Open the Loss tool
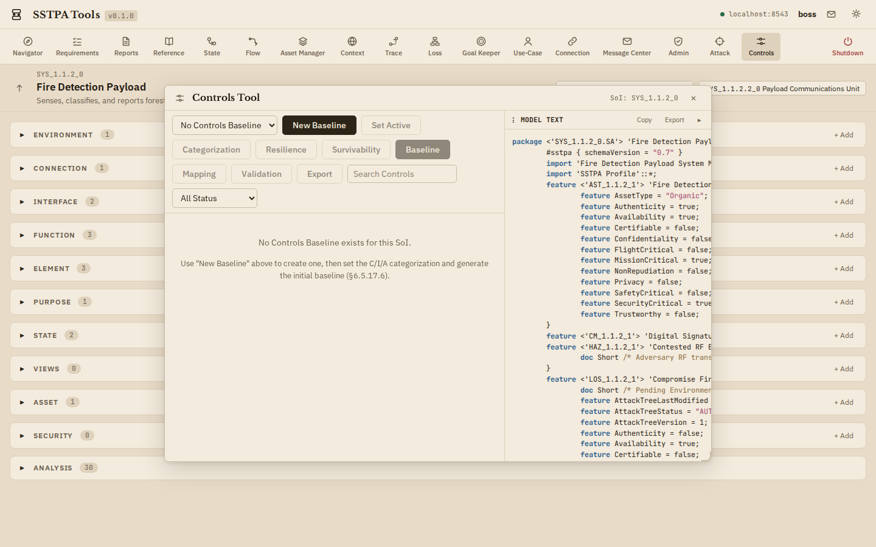This screenshot has width=876, height=547. tap(435, 47)
